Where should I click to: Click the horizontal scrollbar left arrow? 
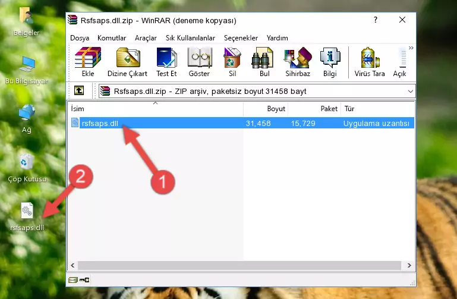(73, 265)
